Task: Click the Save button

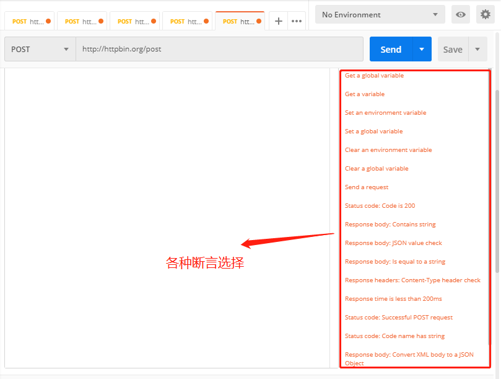Action: 453,49
